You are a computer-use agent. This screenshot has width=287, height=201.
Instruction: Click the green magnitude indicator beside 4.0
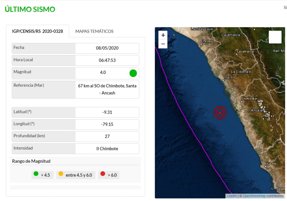click(133, 73)
